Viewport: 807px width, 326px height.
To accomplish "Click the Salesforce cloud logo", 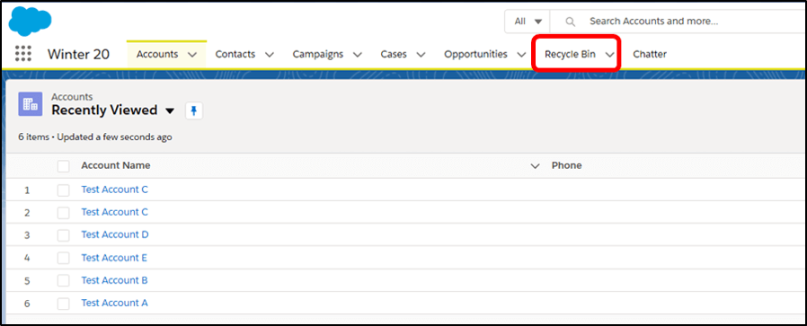I will [x=31, y=21].
